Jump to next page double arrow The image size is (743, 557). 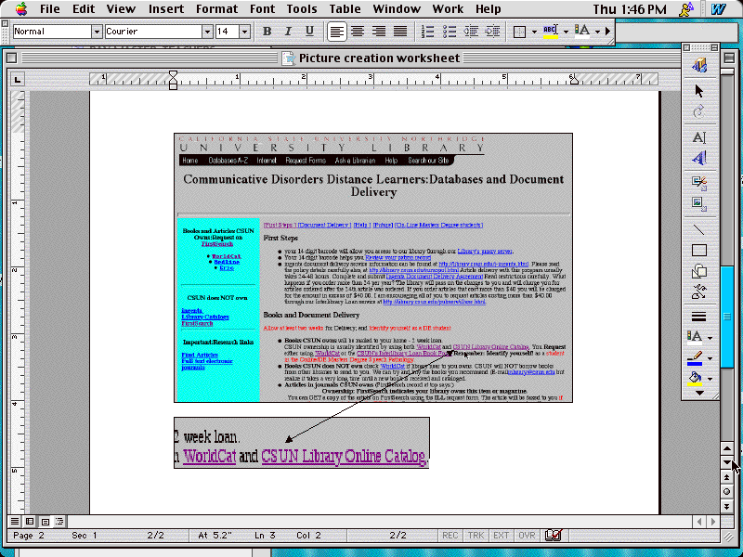(727, 507)
